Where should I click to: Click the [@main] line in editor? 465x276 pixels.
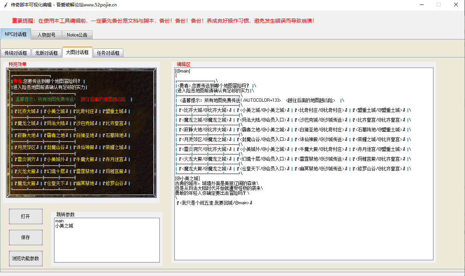tap(183, 71)
